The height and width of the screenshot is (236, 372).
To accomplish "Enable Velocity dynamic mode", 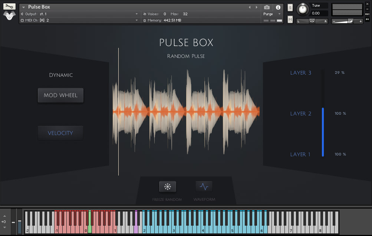I will coord(60,133).
